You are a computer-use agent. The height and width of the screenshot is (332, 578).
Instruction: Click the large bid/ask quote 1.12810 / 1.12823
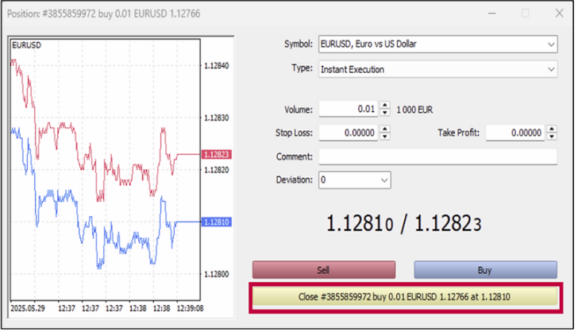pos(404,225)
